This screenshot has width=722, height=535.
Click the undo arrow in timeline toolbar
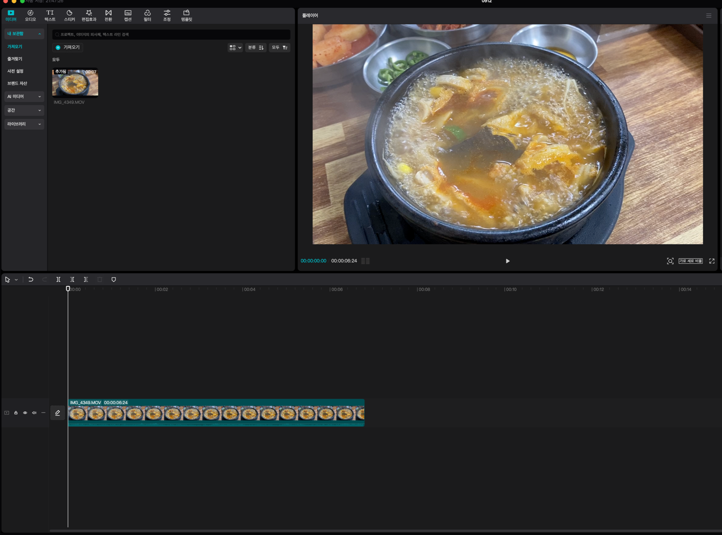(x=31, y=279)
